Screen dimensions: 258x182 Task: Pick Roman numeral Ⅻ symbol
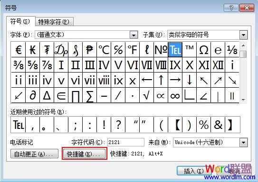tap(218, 65)
